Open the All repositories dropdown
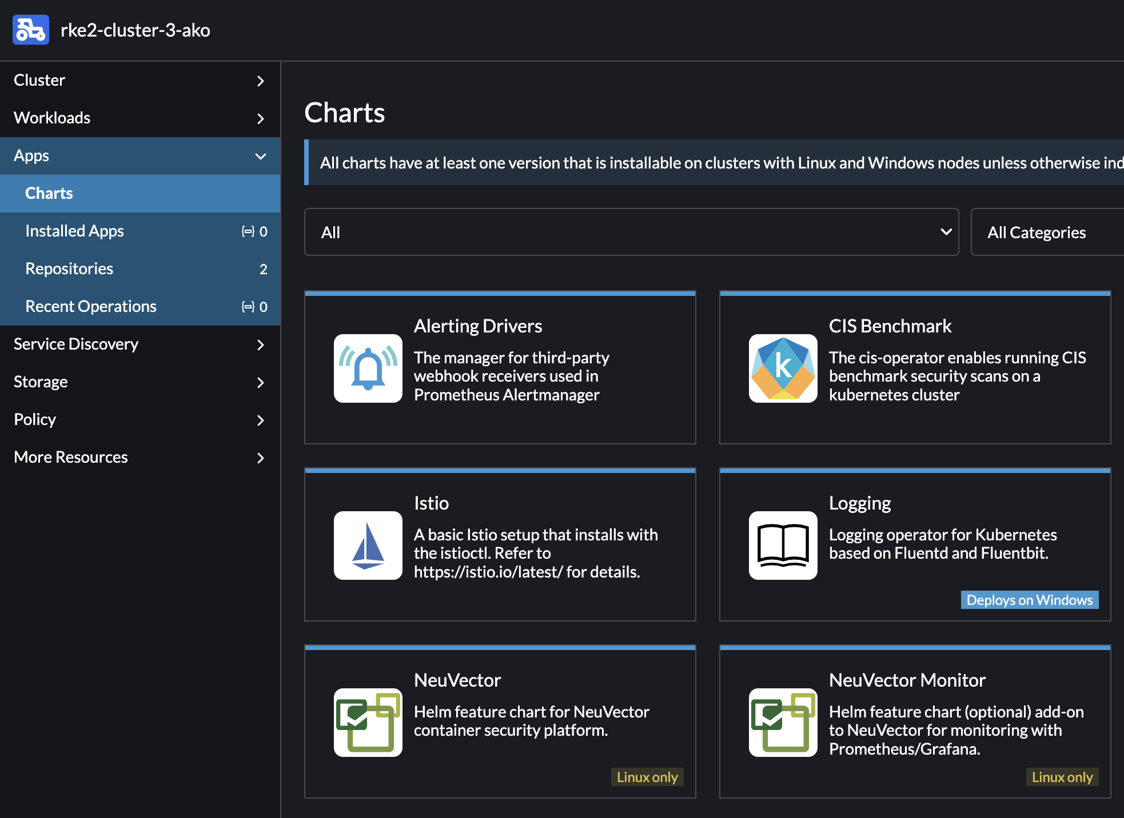The width and height of the screenshot is (1124, 818). pos(631,232)
